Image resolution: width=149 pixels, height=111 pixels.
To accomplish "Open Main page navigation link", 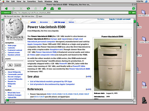I will point(12,45).
